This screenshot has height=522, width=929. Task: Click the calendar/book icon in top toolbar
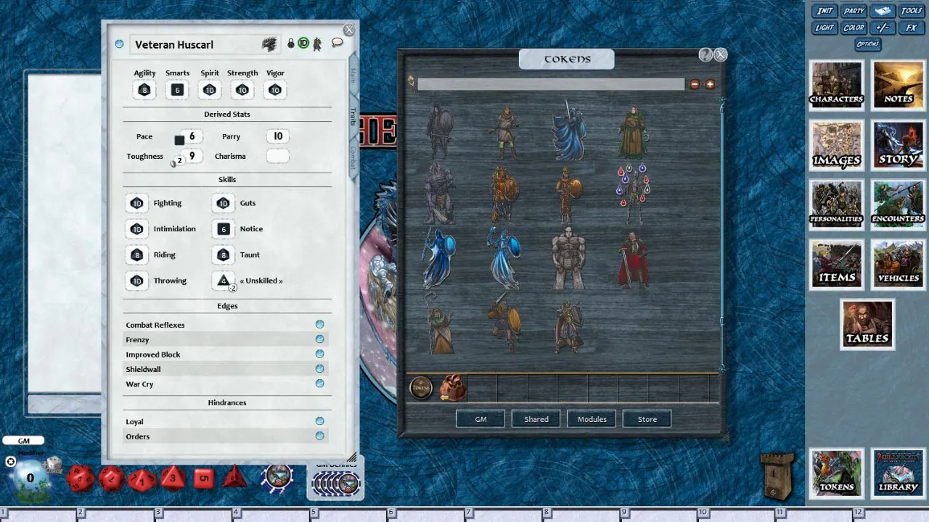pyautogui.click(x=883, y=11)
